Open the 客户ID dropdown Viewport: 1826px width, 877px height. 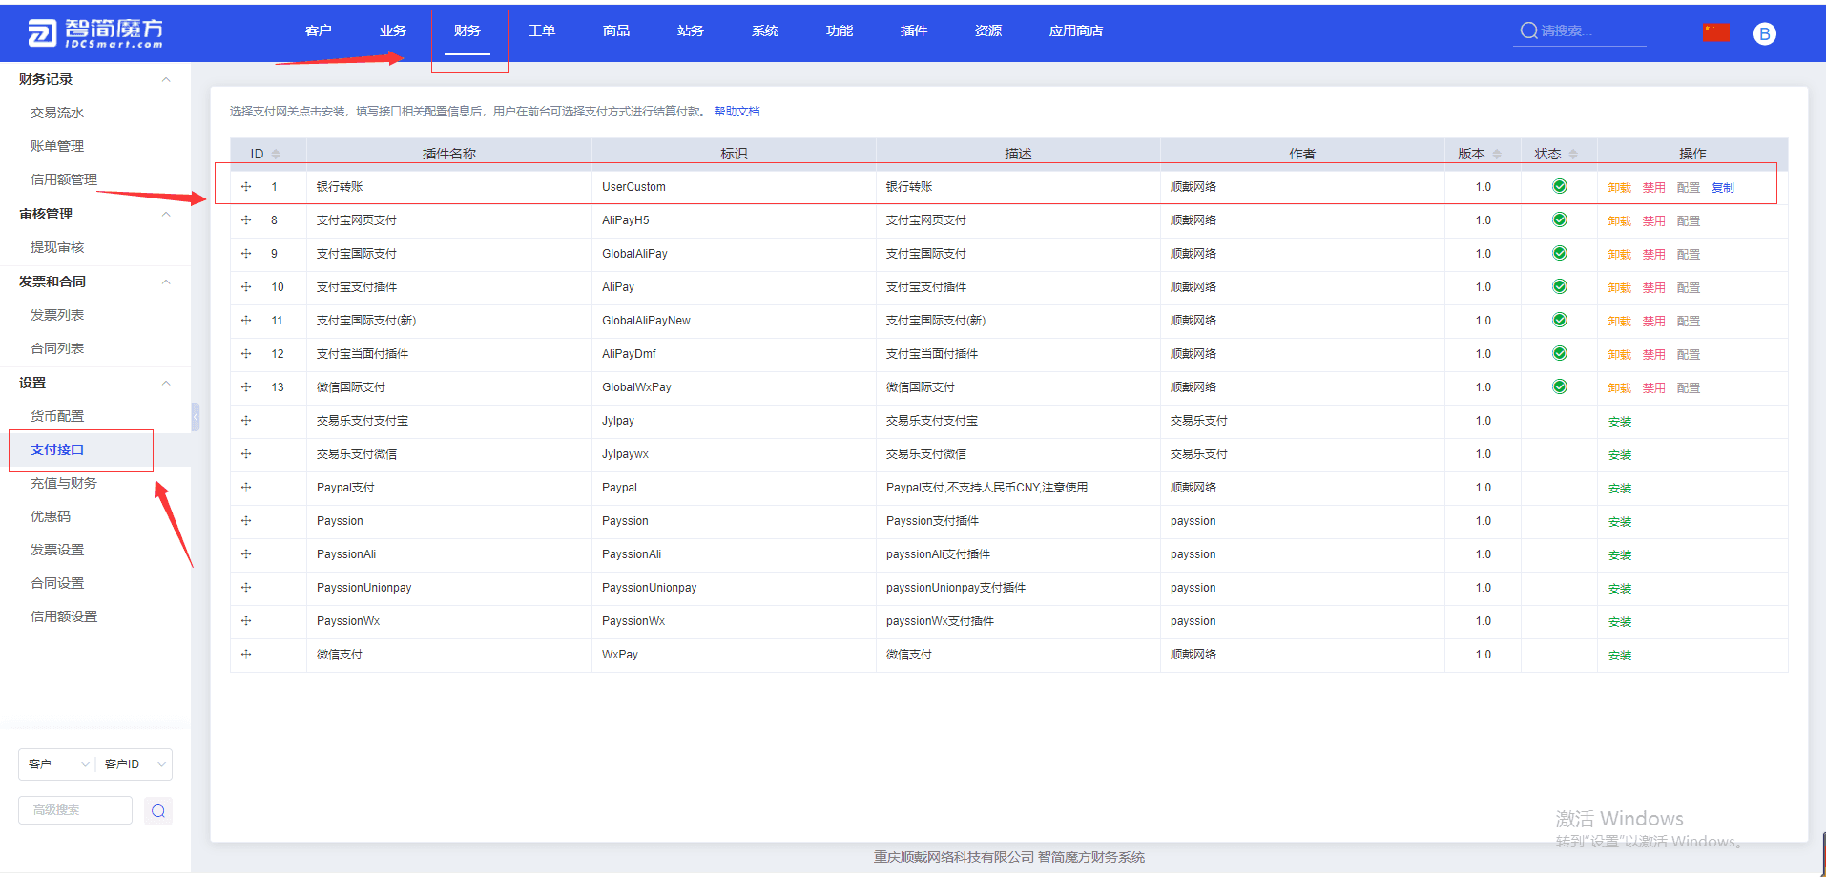tap(134, 764)
